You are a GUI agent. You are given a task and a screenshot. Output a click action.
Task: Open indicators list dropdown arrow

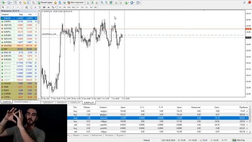(x=128, y=3)
